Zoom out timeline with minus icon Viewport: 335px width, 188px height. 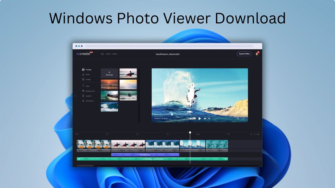click(x=254, y=134)
